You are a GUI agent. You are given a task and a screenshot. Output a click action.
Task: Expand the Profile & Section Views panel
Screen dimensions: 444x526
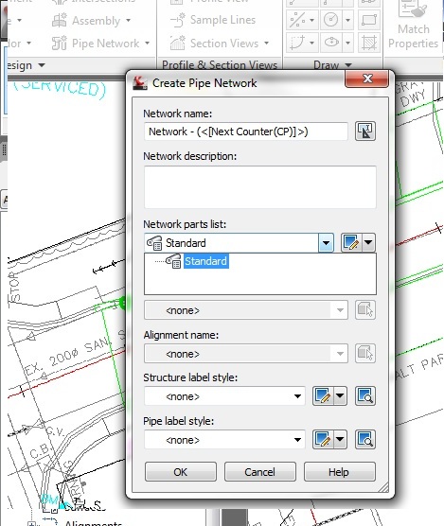pos(220,64)
